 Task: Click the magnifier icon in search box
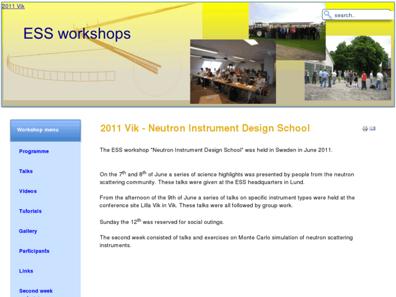[x=327, y=15]
